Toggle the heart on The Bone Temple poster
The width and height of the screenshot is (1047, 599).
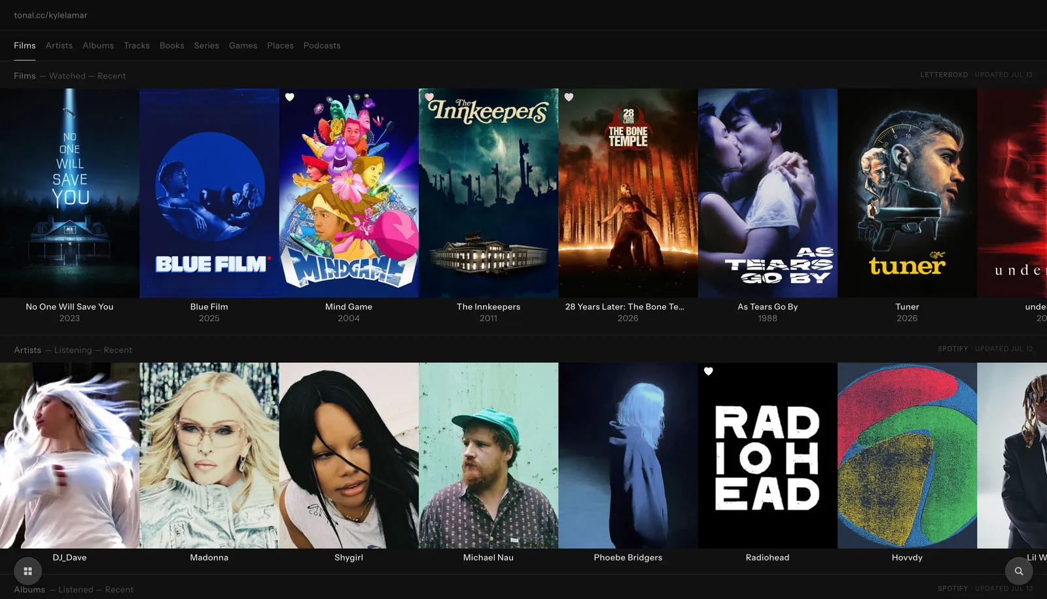(569, 97)
